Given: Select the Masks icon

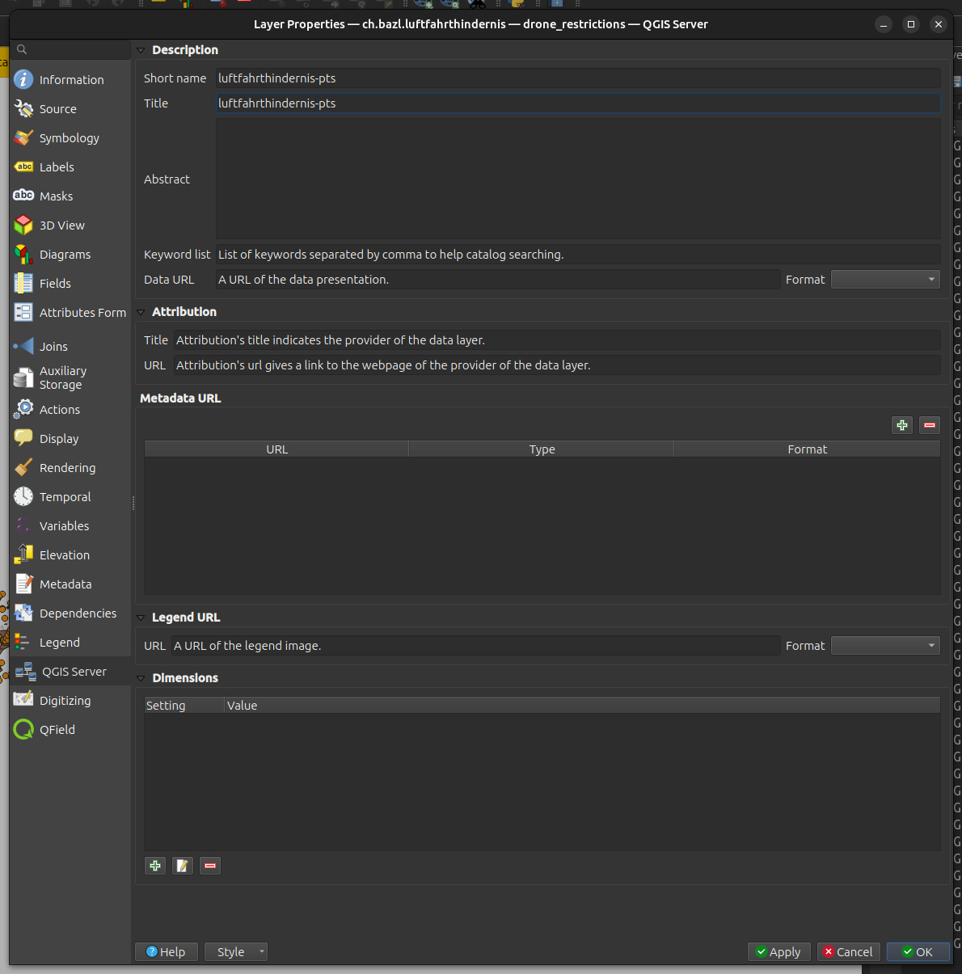Looking at the screenshot, I should tap(23, 196).
